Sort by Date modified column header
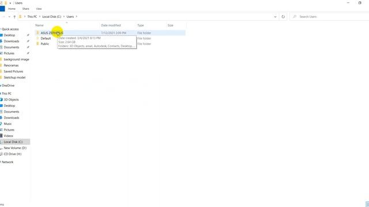369x207 pixels. (x=111, y=25)
